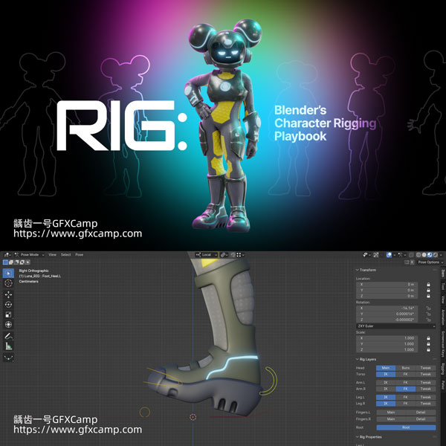
Task: Select the Annotate tool
Action: [8, 336]
